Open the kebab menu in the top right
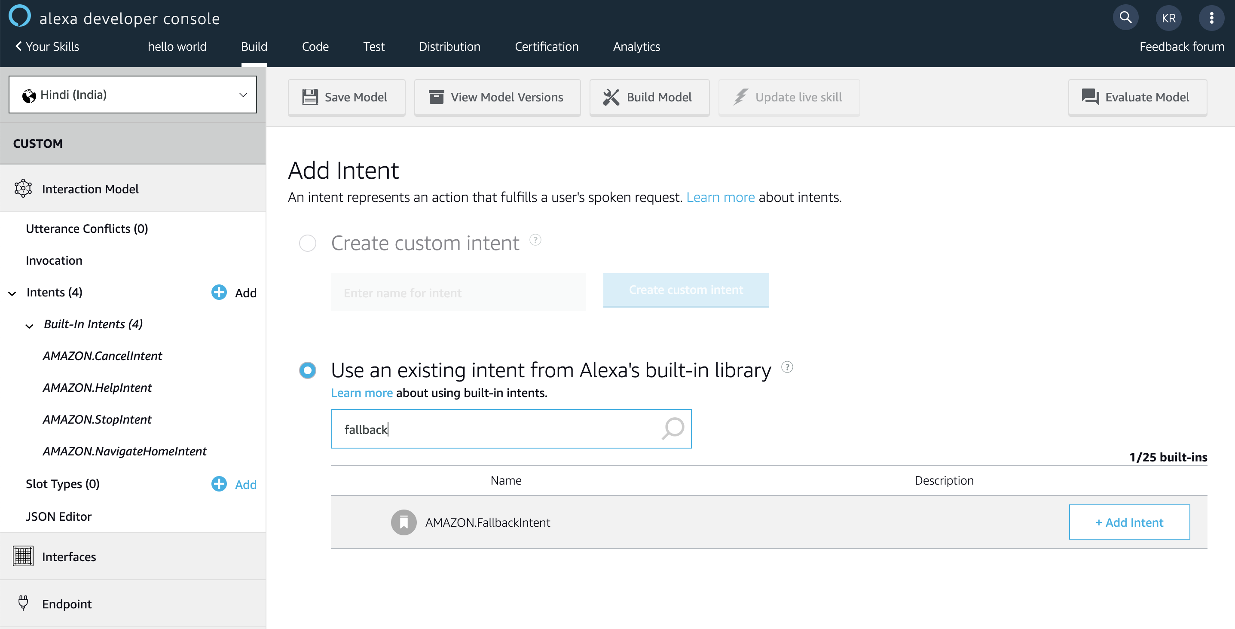The height and width of the screenshot is (629, 1235). pyautogui.click(x=1213, y=17)
